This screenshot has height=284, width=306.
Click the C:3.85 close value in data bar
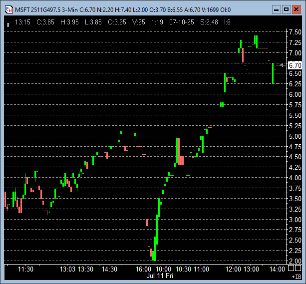pyautogui.click(x=45, y=22)
